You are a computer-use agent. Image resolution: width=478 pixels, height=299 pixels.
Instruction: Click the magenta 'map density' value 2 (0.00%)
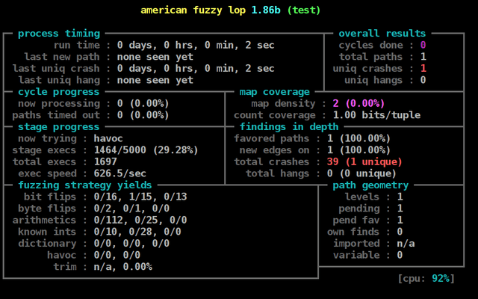coord(358,103)
